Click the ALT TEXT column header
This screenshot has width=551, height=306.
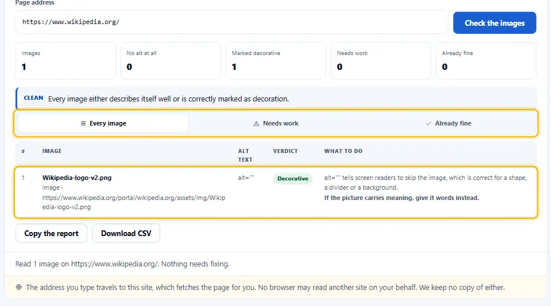click(x=245, y=155)
